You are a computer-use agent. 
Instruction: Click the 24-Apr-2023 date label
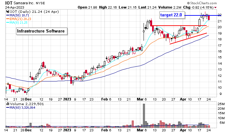(x=15, y=7)
